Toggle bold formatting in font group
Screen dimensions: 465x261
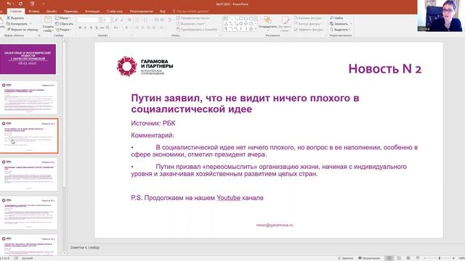tap(80, 28)
